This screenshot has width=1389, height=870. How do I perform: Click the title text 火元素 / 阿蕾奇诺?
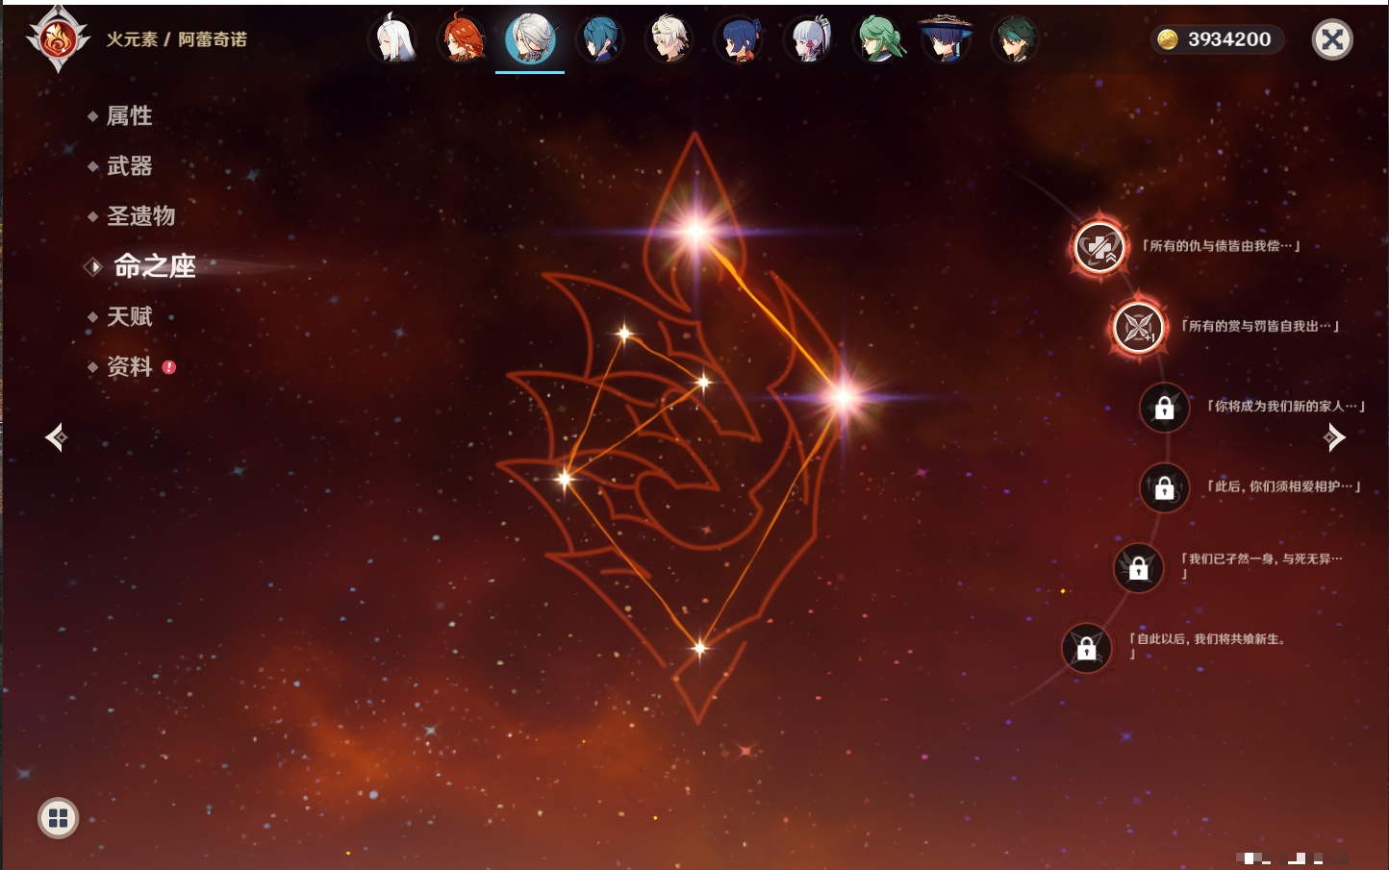(177, 39)
